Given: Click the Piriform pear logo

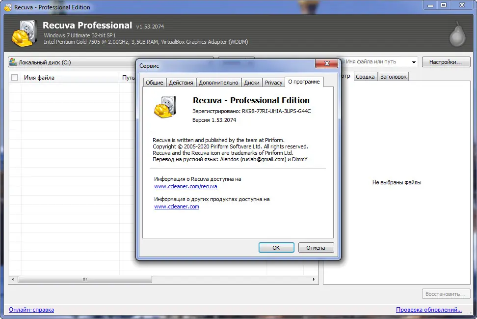Looking at the screenshot, I should pos(457,34).
